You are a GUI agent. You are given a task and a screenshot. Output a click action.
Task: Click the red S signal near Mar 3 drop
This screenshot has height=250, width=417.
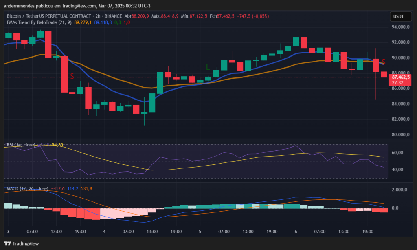coord(72,77)
